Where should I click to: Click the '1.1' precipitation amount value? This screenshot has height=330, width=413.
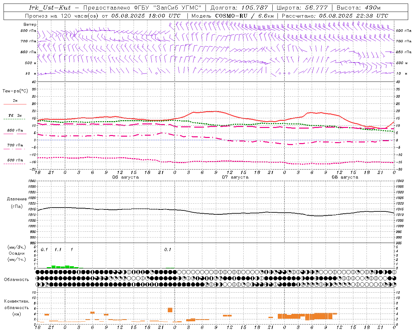click(x=58, y=250)
